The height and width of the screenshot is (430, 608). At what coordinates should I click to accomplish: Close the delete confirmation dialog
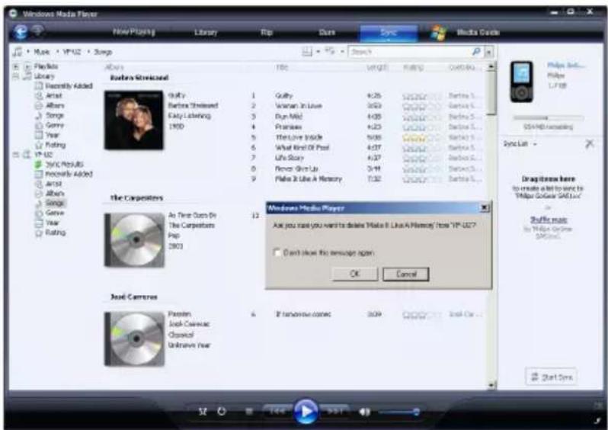pyautogui.click(x=485, y=208)
